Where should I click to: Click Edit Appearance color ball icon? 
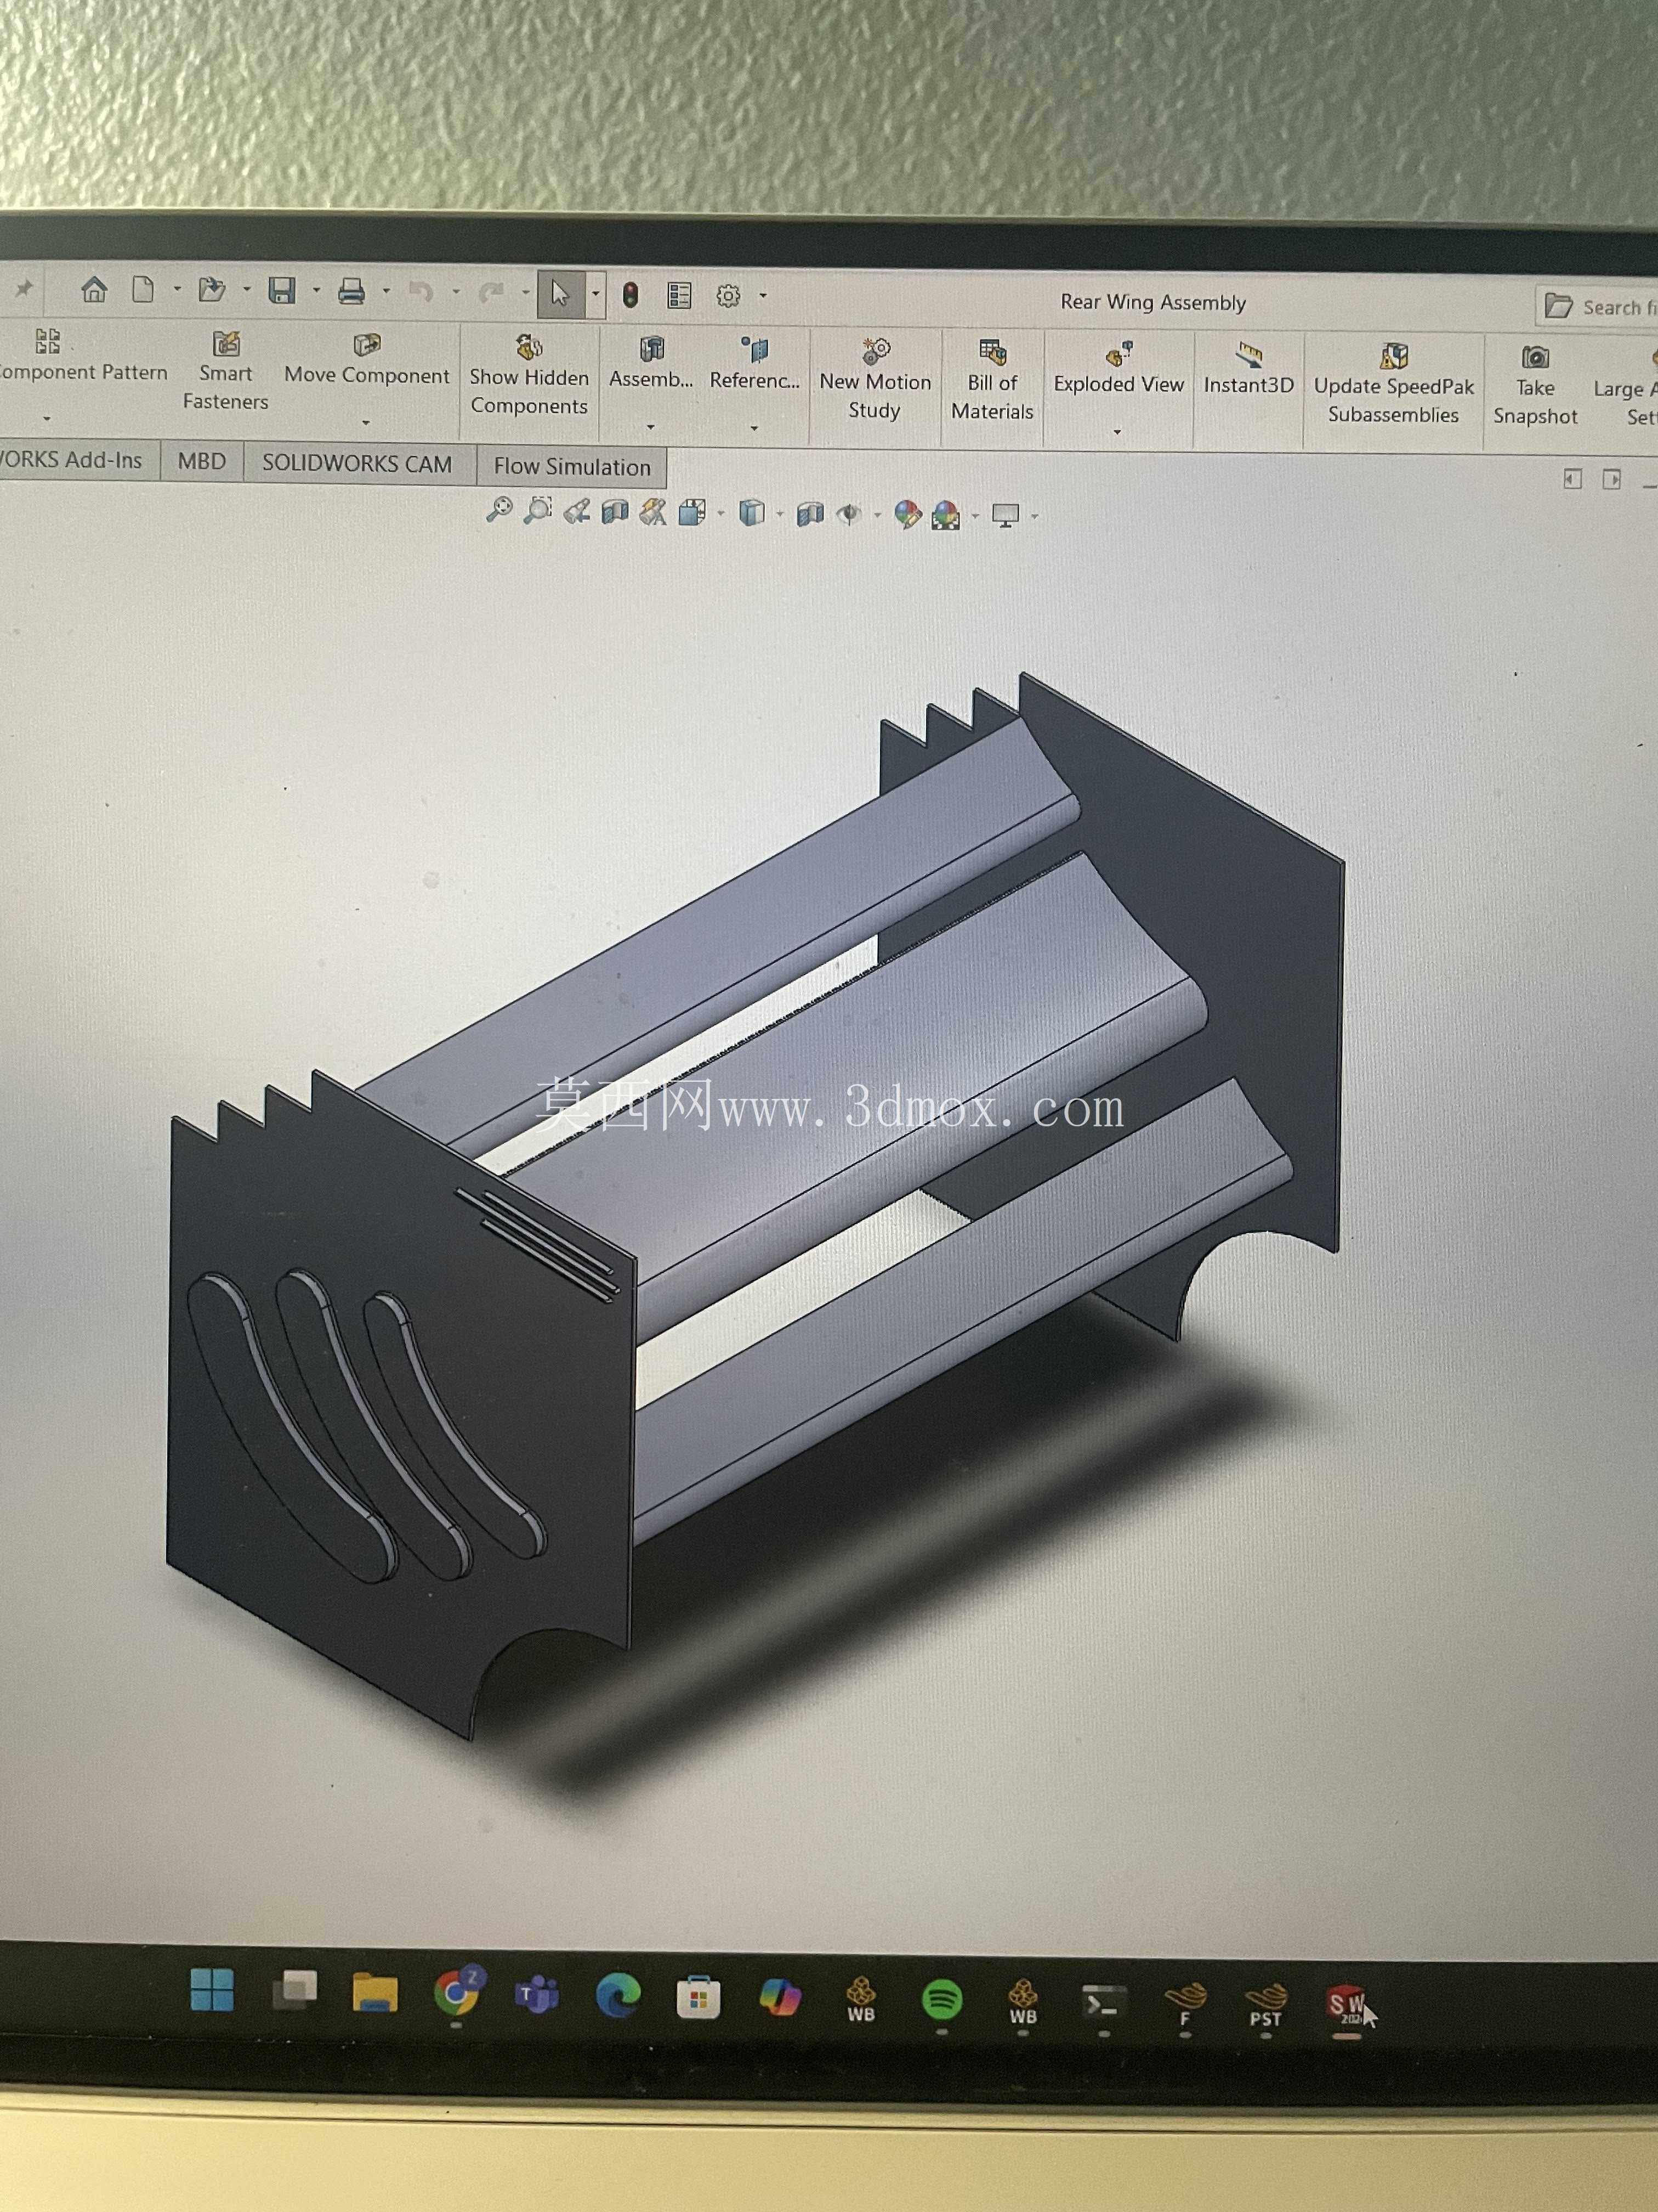907,515
